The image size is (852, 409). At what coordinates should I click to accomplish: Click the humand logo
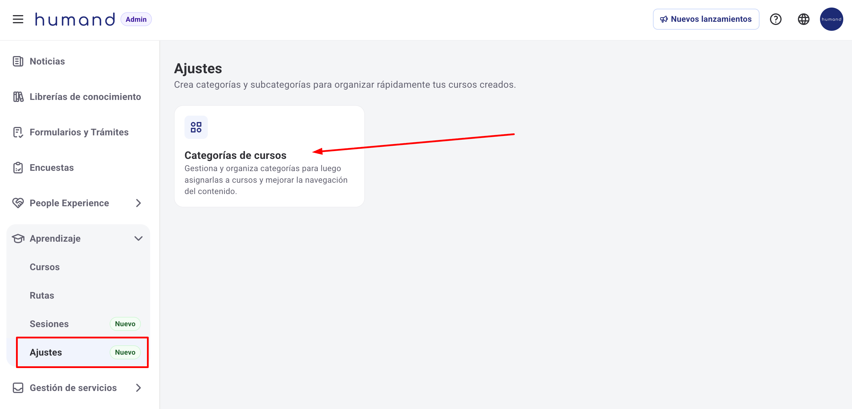click(75, 19)
